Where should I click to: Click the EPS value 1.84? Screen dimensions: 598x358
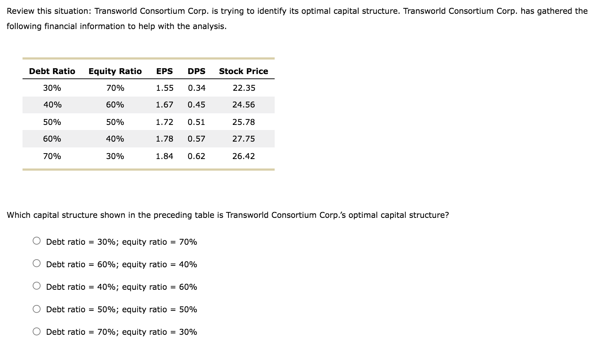click(164, 156)
